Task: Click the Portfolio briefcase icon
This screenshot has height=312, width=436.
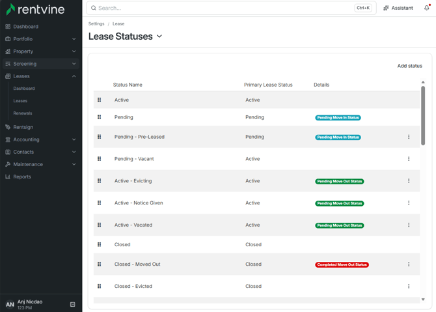Action: tap(8, 39)
